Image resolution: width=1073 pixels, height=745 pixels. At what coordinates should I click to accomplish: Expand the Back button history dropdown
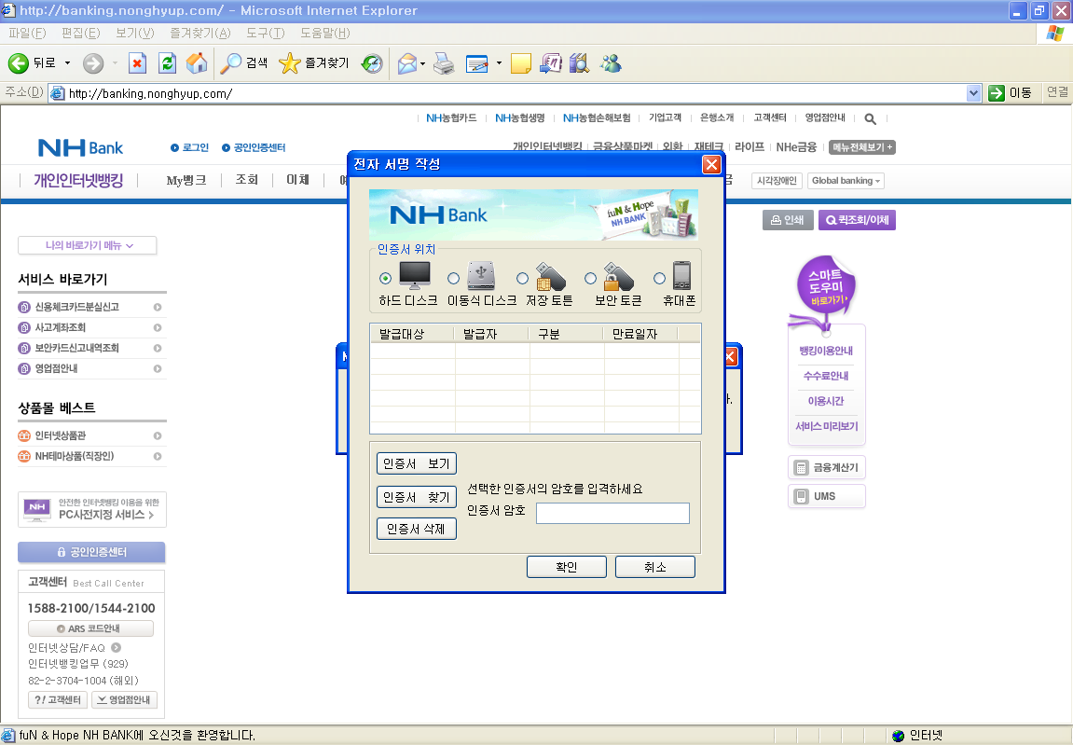(67, 63)
